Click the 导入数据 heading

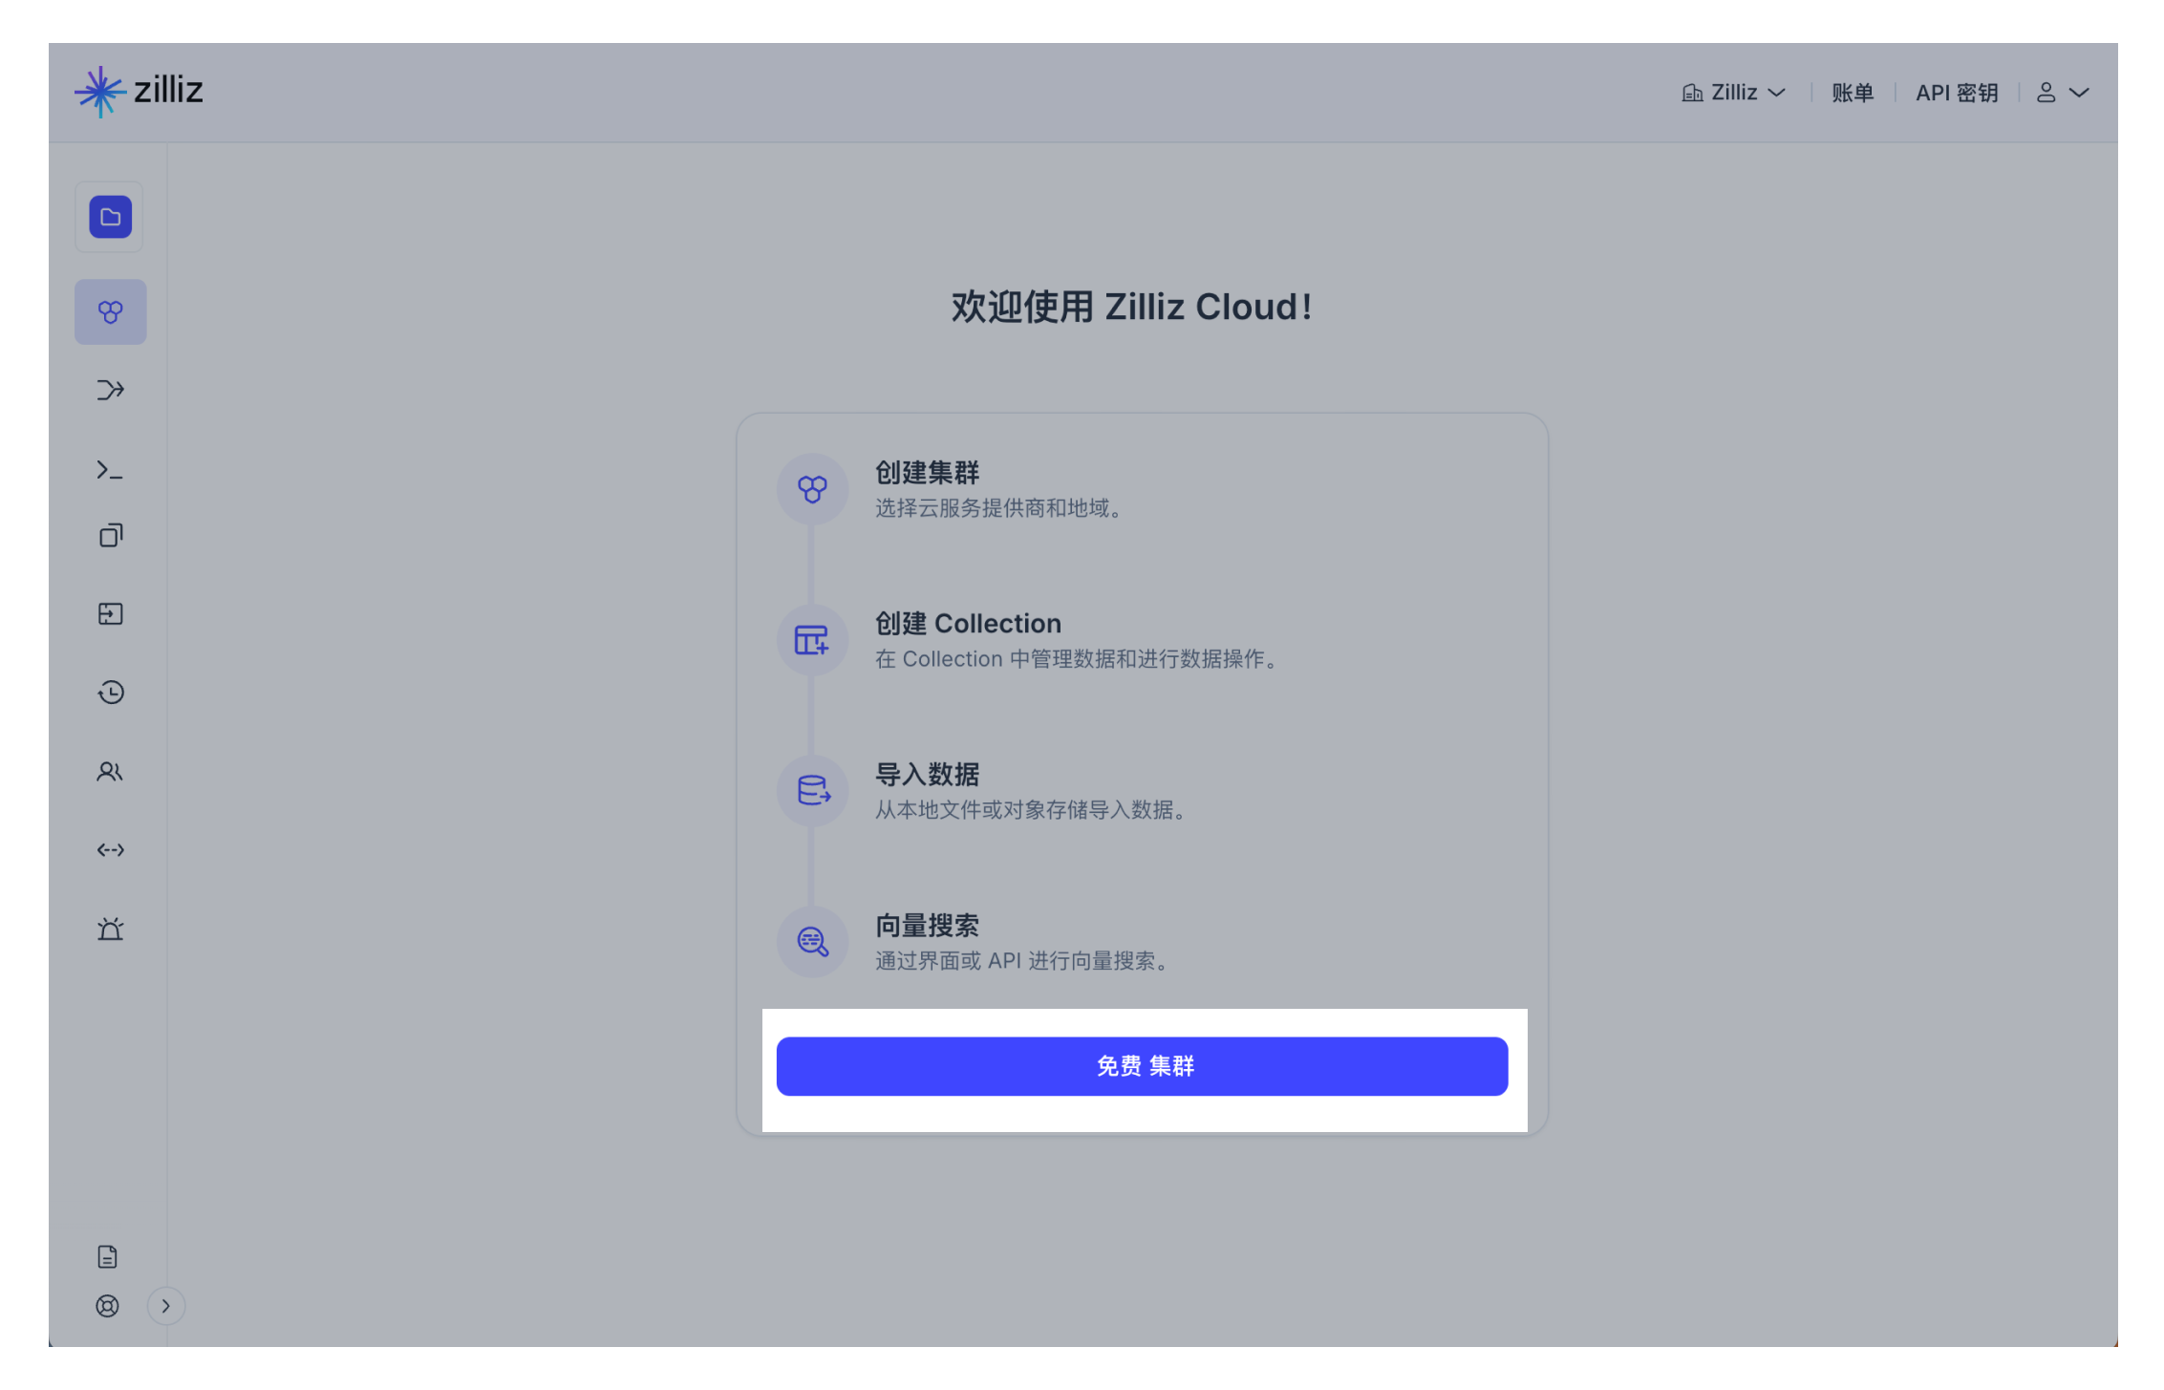(x=927, y=775)
